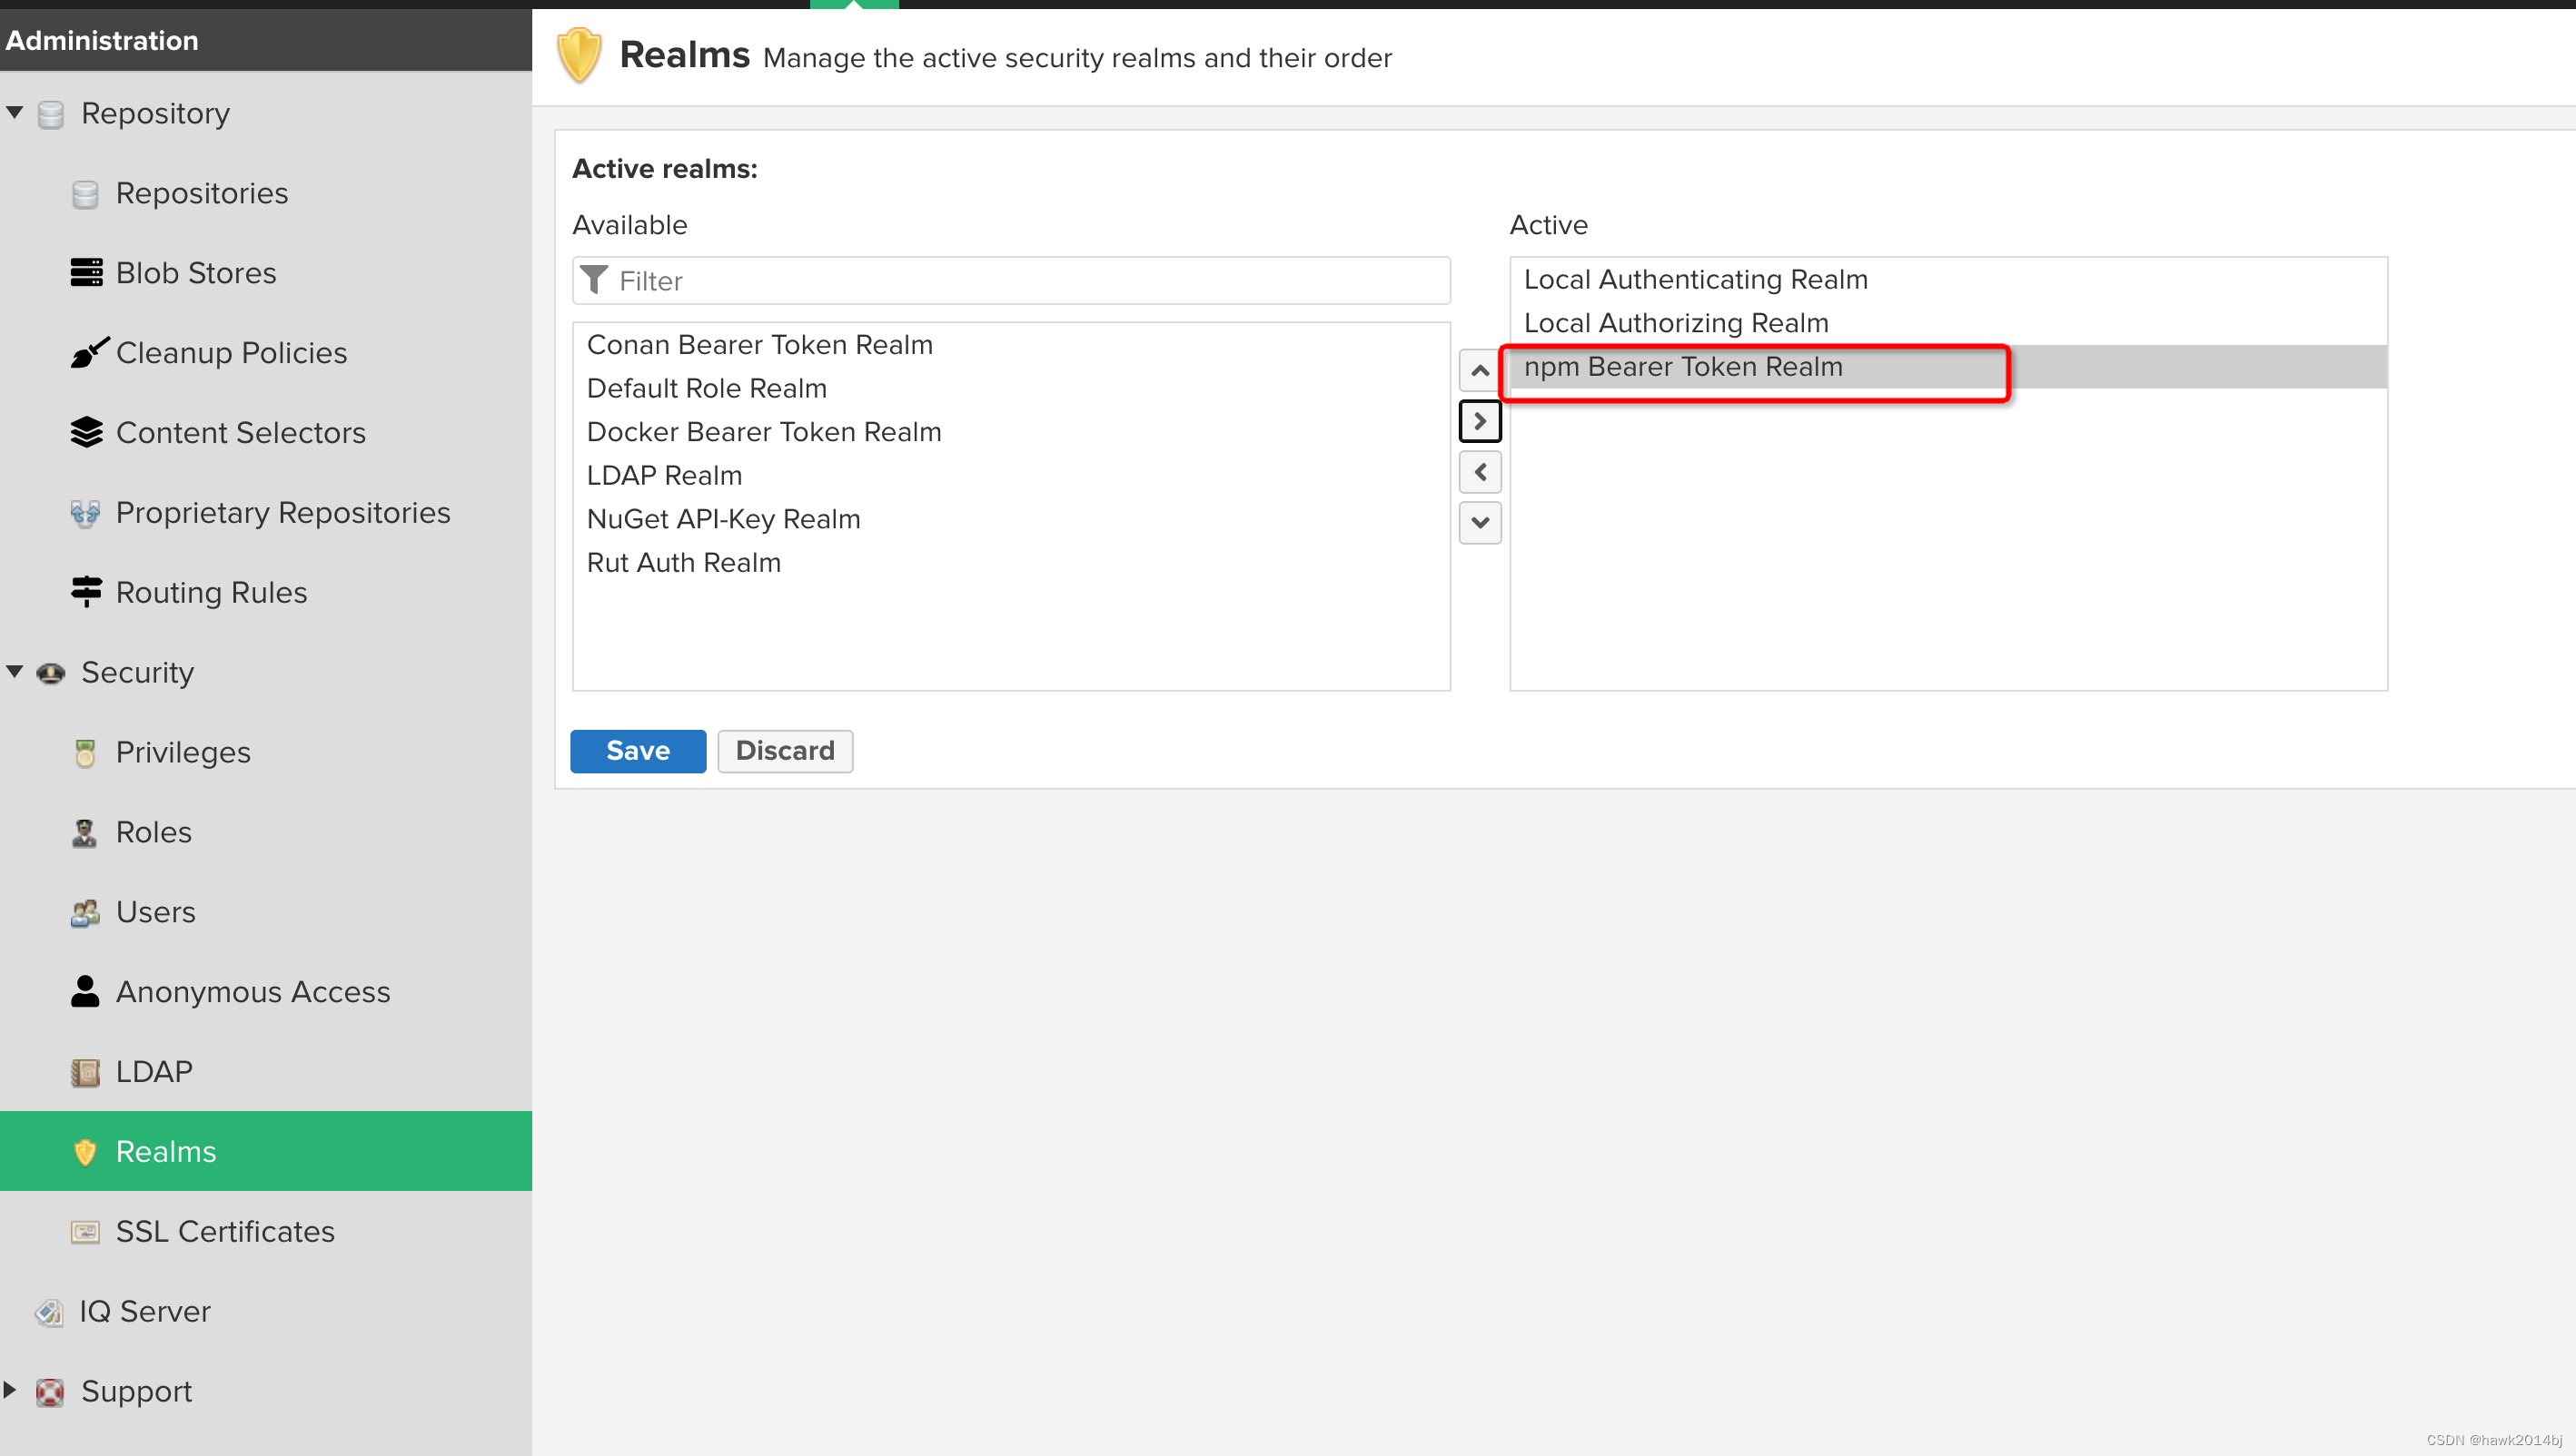The width and height of the screenshot is (2576, 1456).
Task: Click the SSL Certificates icon
Action: click(x=85, y=1231)
